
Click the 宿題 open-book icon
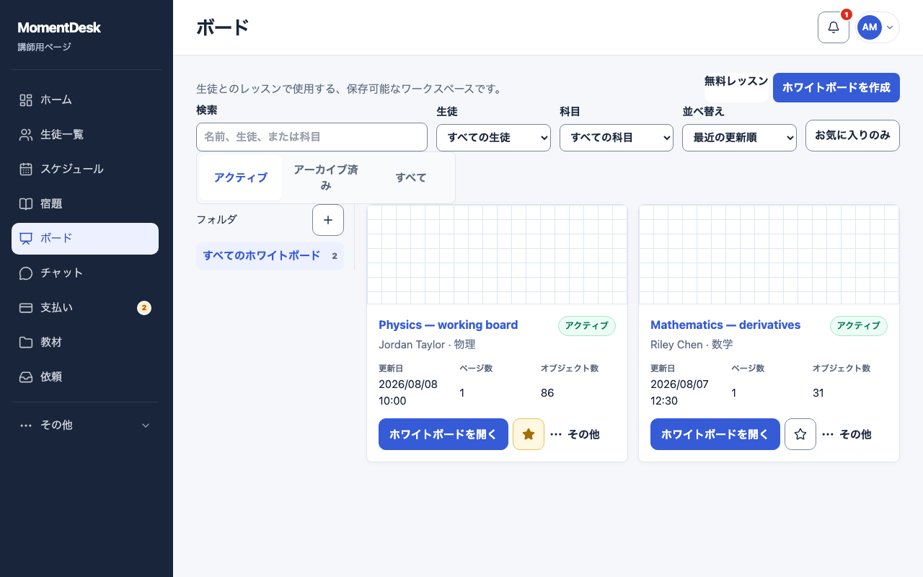pyautogui.click(x=26, y=204)
